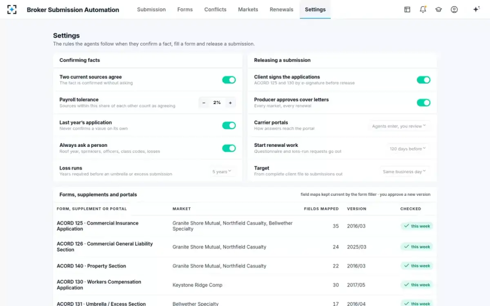Decrease payroll tolerance with minus button

point(204,103)
